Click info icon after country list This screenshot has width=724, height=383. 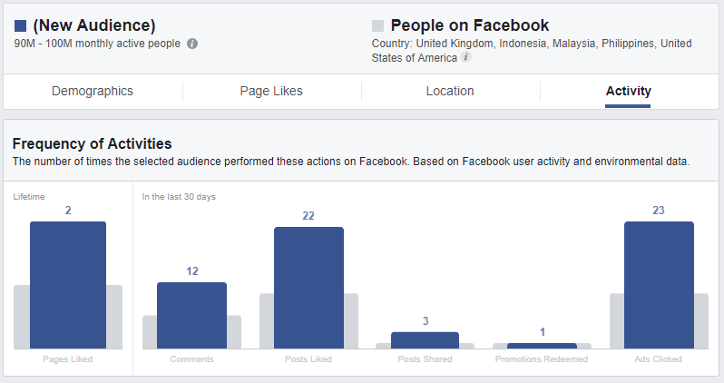coord(465,57)
